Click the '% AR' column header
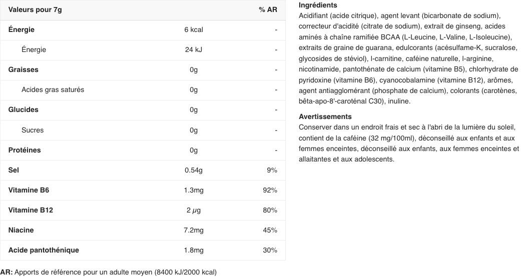 tap(268, 9)
